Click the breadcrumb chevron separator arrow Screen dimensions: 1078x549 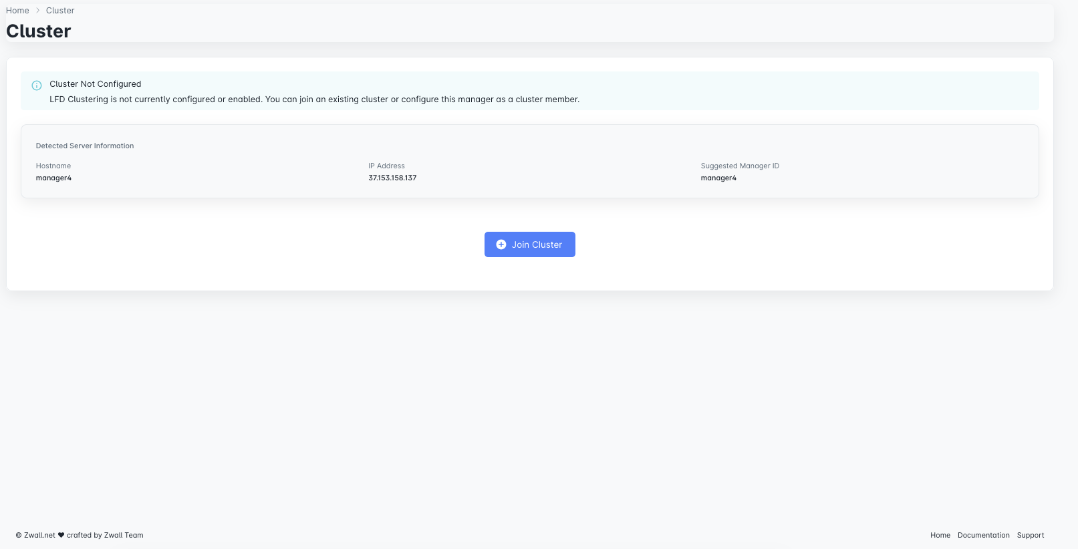[x=37, y=11]
